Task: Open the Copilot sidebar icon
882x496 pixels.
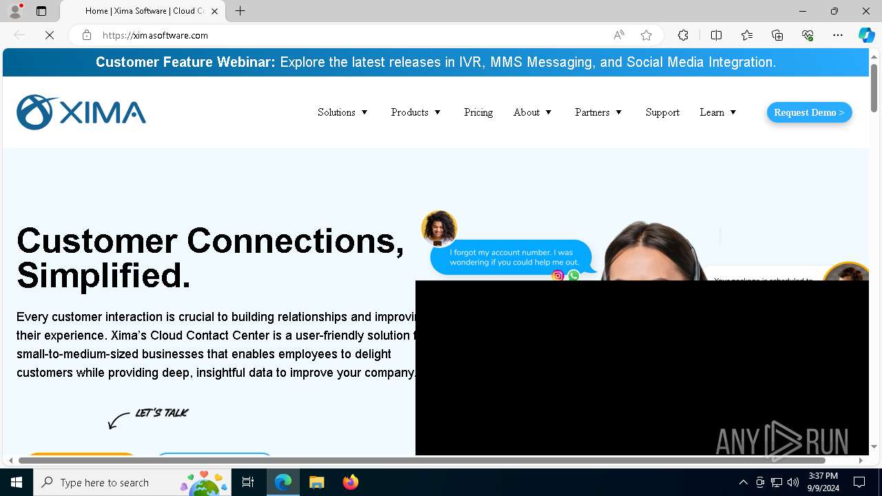Action: point(866,35)
